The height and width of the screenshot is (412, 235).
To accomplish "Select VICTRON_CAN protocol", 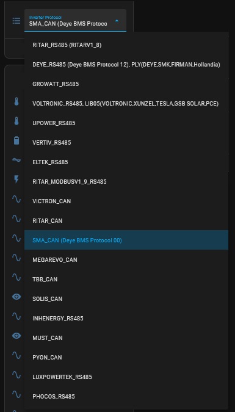I will (126, 201).
